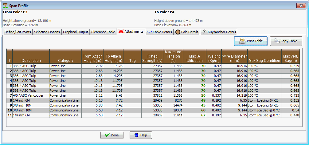Image resolution: width=309 pixels, height=145 pixels.
Task: Switch to the Pole Details tab
Action: coord(187,32)
